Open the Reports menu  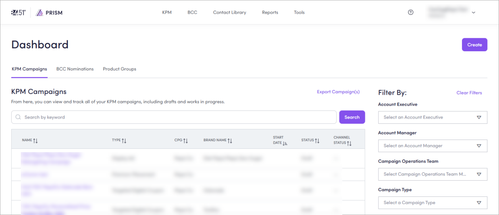point(270,13)
